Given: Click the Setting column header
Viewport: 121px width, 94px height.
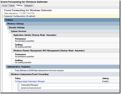Looking at the screenshot, I should coord(105,78).
